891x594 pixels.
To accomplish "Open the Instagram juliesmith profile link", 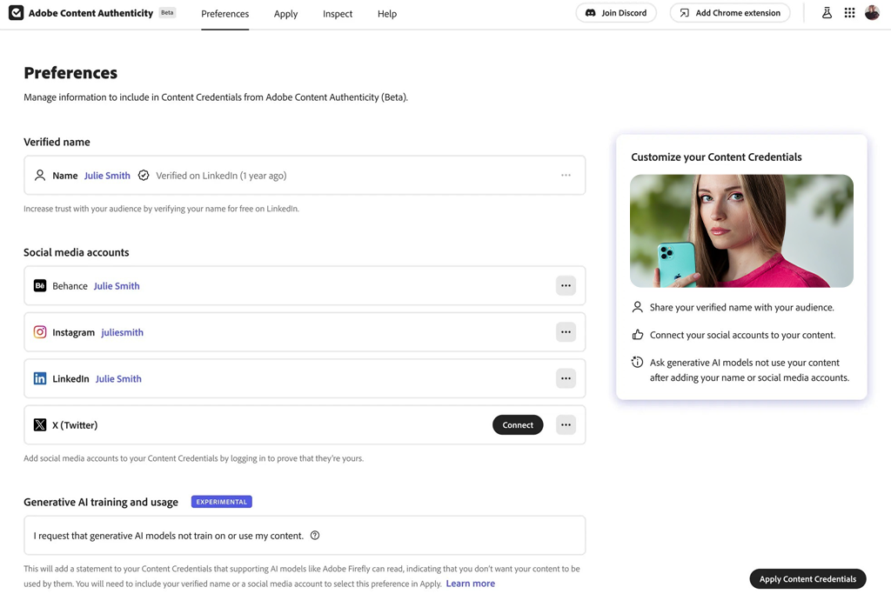I will tap(122, 332).
